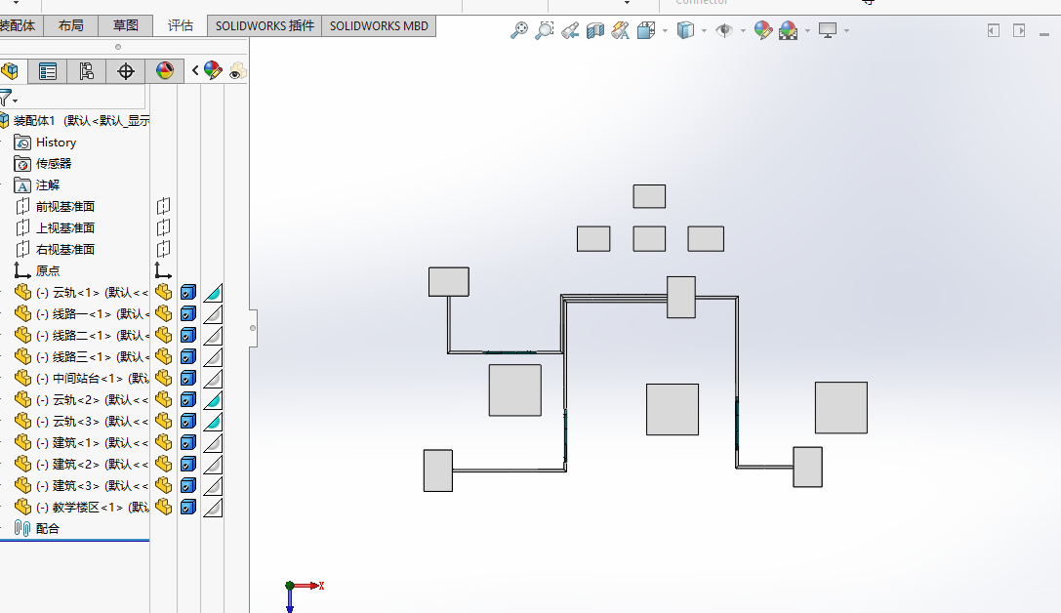Image resolution: width=1061 pixels, height=613 pixels.
Task: Switch to the FeatureManager design tree tab
Action: (10, 71)
